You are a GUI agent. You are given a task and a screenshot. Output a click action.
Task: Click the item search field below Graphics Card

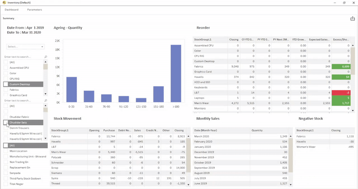24,101
